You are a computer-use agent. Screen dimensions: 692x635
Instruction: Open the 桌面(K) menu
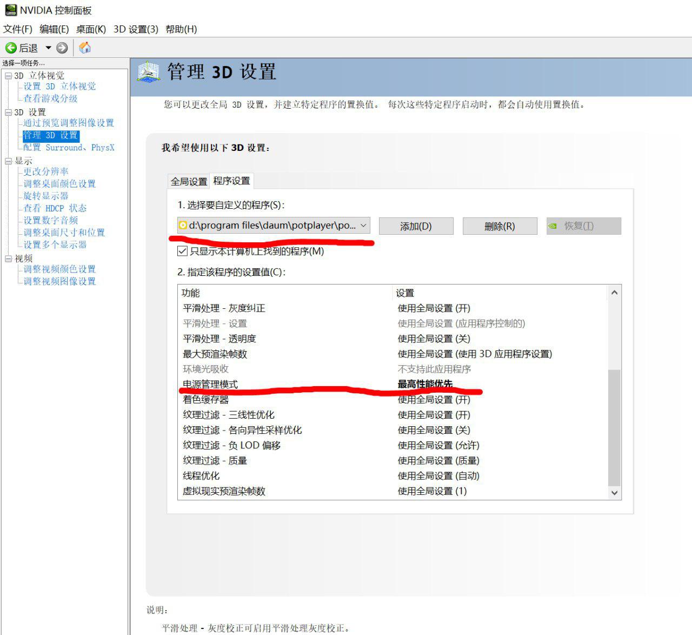pyautogui.click(x=91, y=29)
